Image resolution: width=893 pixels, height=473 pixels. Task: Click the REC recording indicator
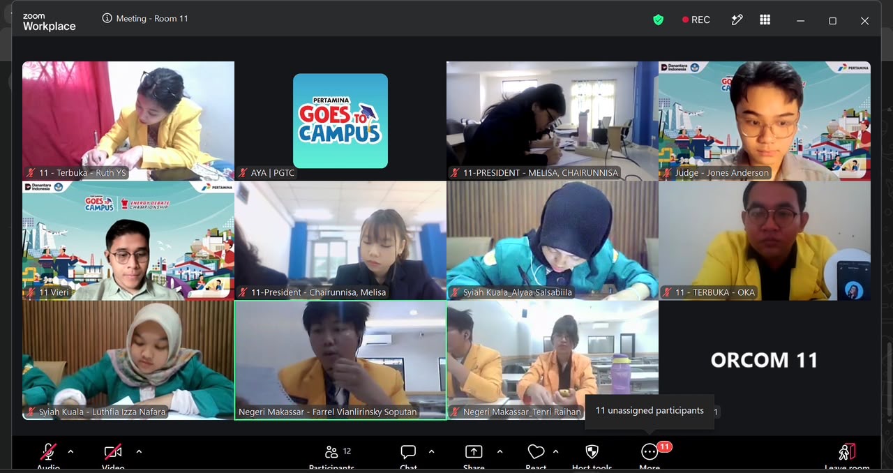point(696,20)
